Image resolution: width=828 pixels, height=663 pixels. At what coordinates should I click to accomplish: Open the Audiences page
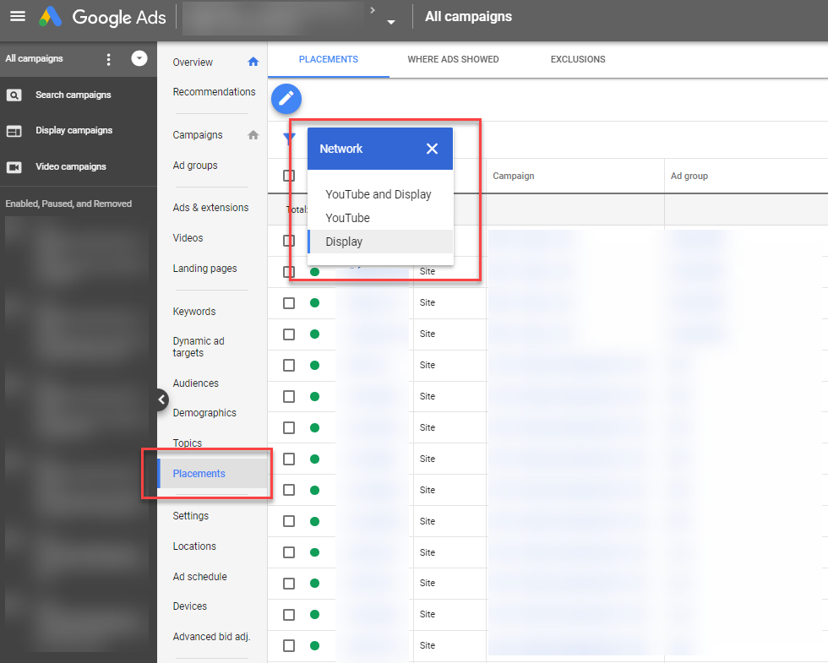(196, 383)
